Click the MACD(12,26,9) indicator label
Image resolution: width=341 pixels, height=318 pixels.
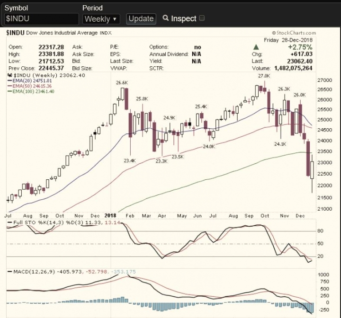click(x=34, y=272)
